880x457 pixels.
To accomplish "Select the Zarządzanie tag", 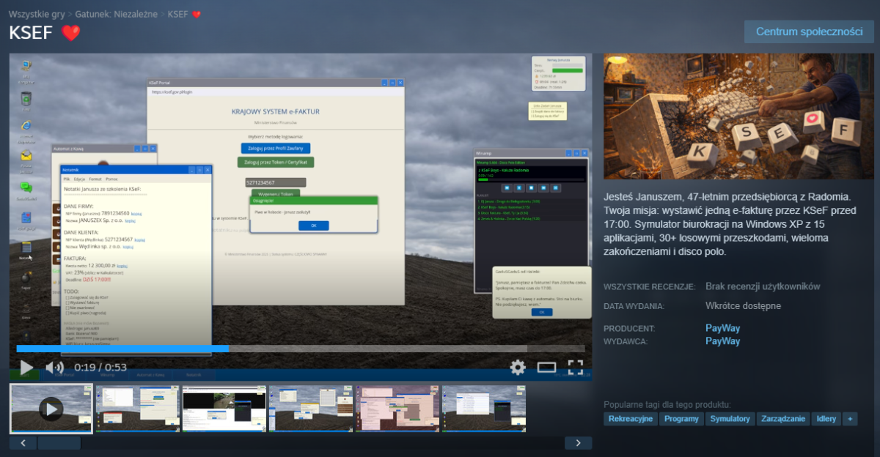I will click(783, 419).
